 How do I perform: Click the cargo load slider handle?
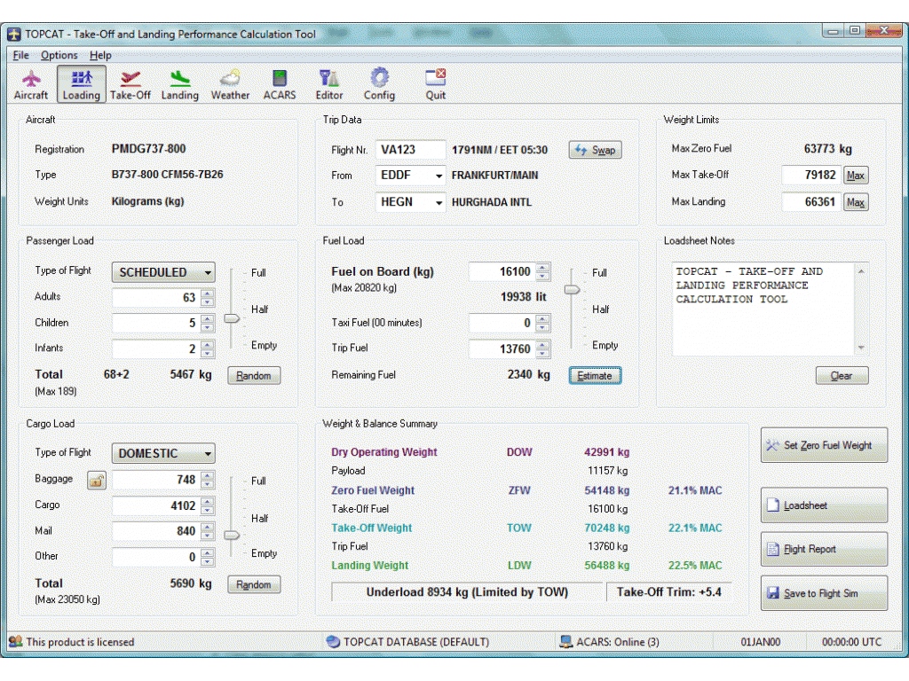tap(232, 535)
